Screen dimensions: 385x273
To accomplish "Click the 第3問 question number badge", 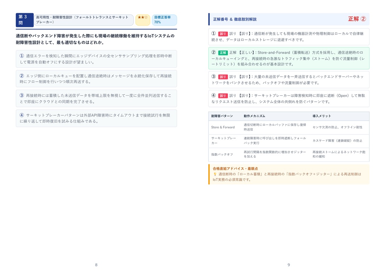I will 24,20.
